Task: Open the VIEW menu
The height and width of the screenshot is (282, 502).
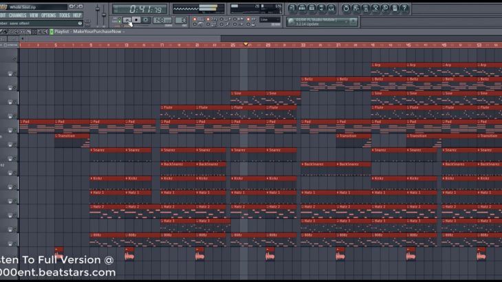Action: pos(34,15)
